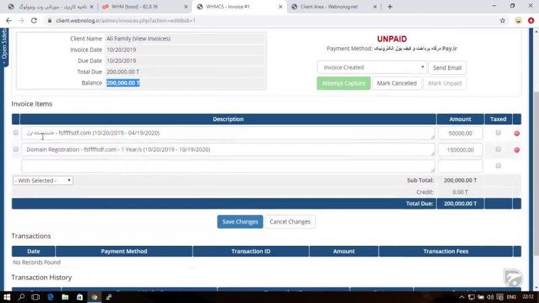Delete the first invoice item with red icon
The image size is (539, 303).
[517, 133]
